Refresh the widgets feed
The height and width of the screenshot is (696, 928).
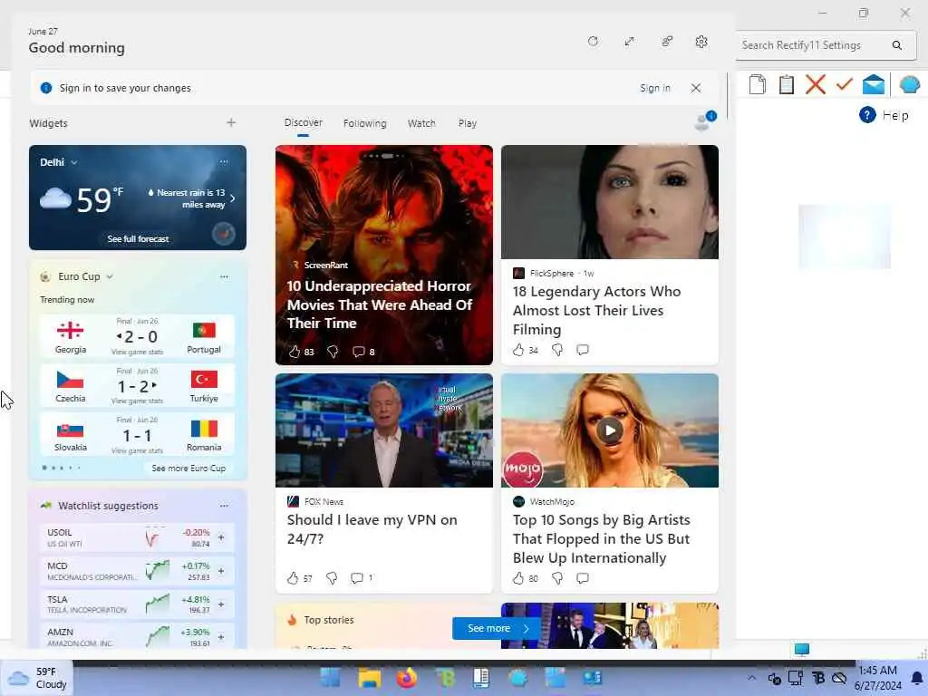(593, 42)
